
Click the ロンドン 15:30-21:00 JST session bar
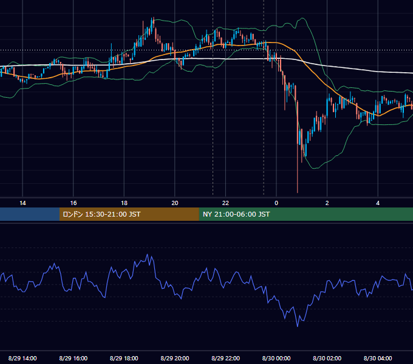[129, 214]
